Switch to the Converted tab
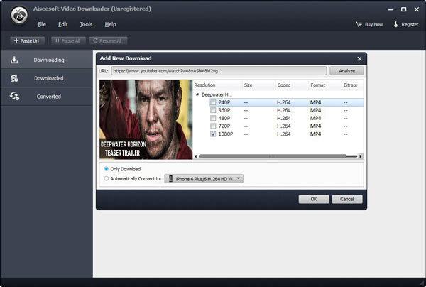This screenshot has width=426, height=287. click(x=46, y=97)
